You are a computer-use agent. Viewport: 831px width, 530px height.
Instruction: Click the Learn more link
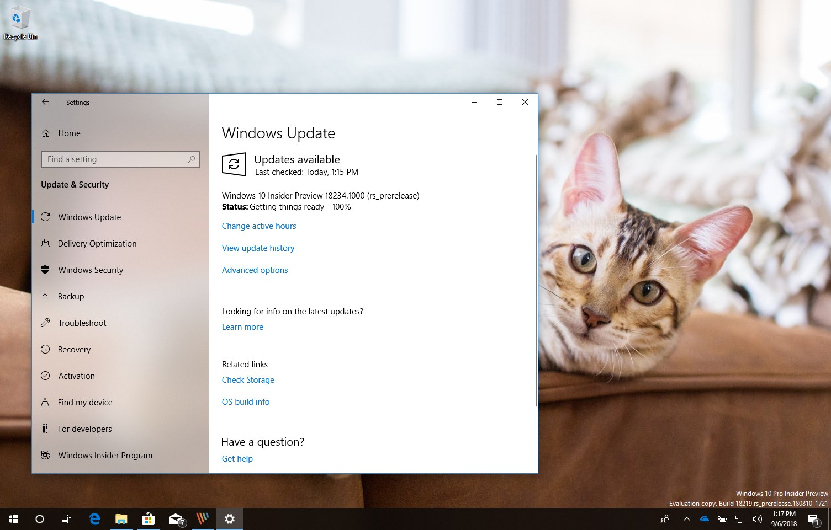pos(242,327)
